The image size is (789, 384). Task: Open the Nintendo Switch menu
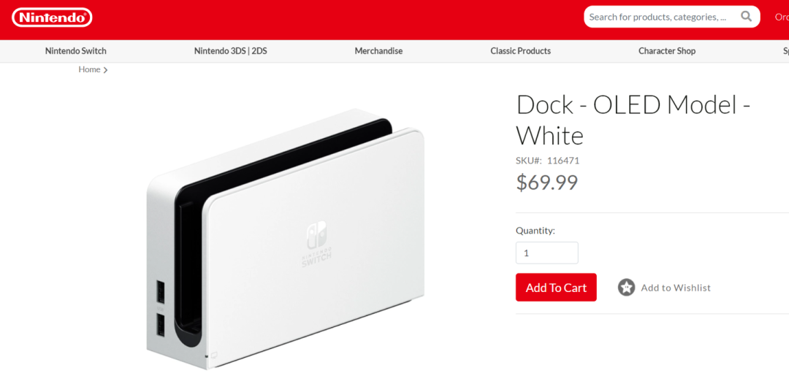click(x=75, y=51)
